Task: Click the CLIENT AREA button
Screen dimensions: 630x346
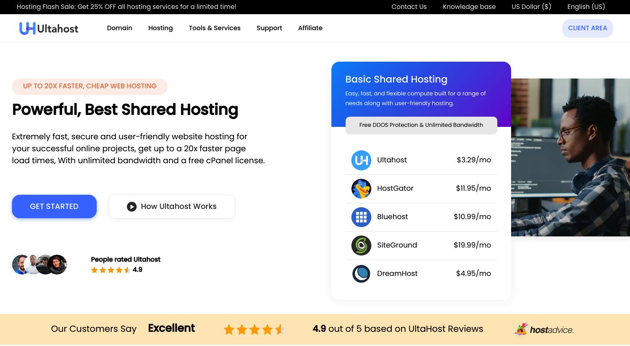Action: tap(587, 28)
